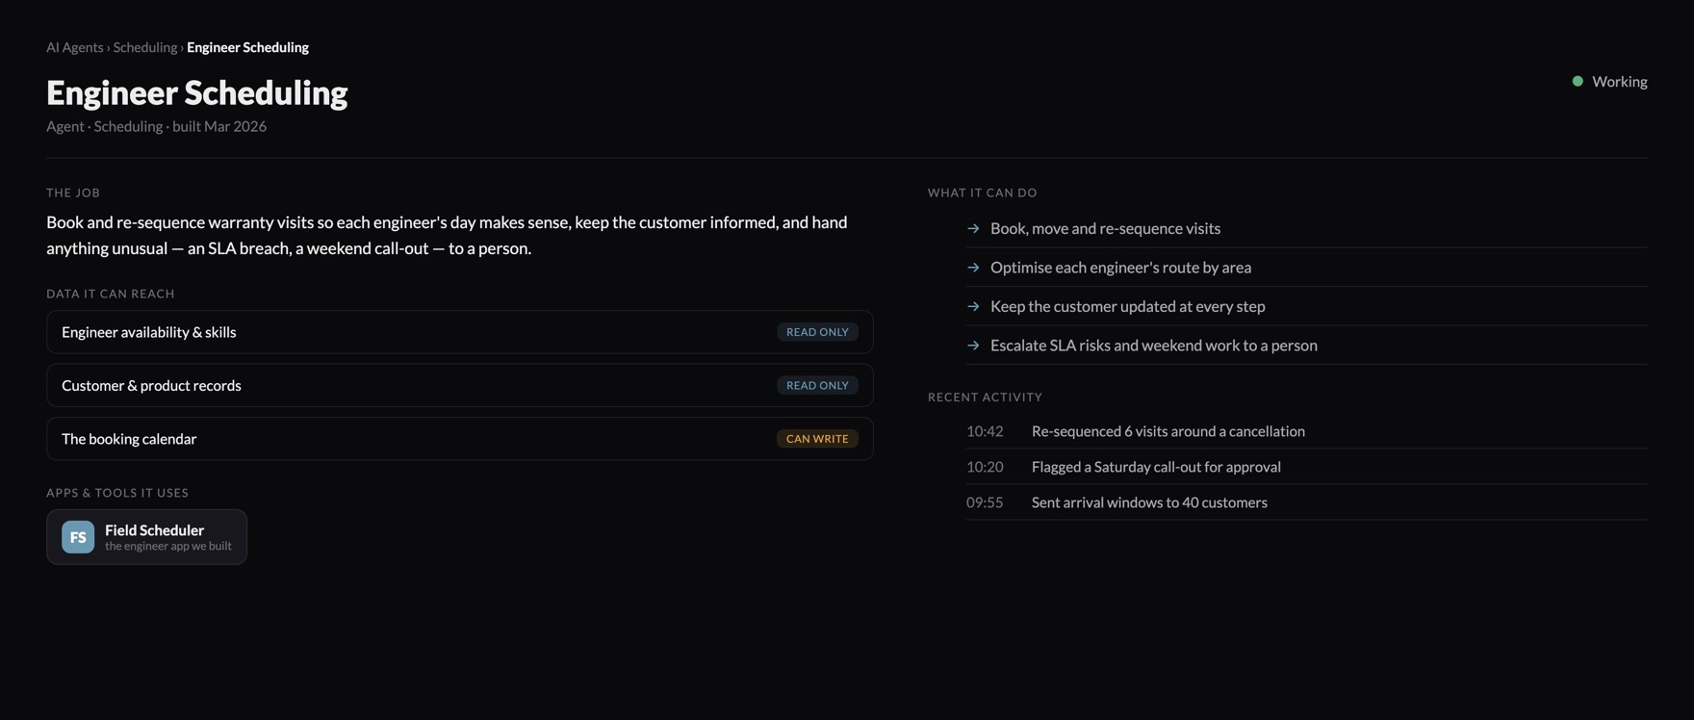Click the 09:55 activity timestamp
Screen dimensions: 1694x720
point(985,502)
